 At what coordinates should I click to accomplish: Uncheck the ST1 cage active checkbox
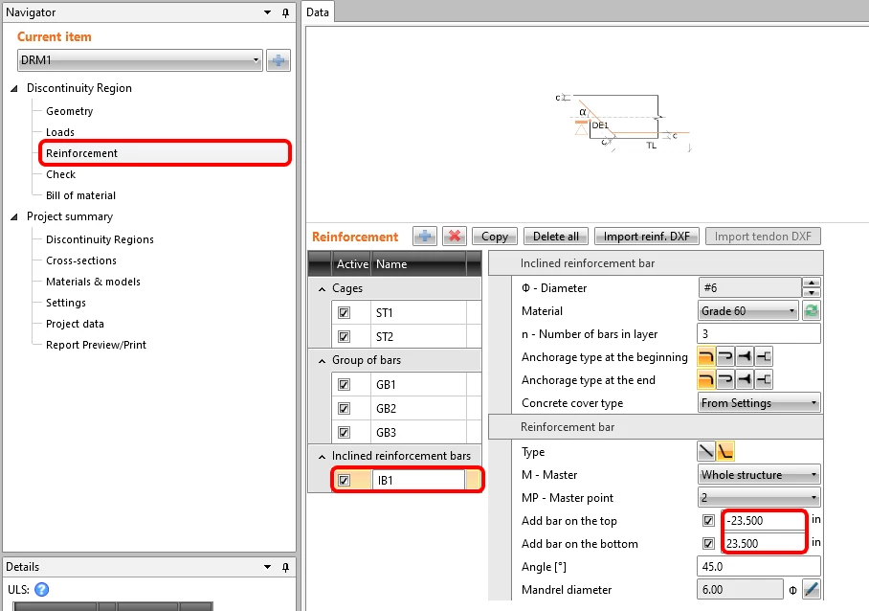tap(345, 313)
